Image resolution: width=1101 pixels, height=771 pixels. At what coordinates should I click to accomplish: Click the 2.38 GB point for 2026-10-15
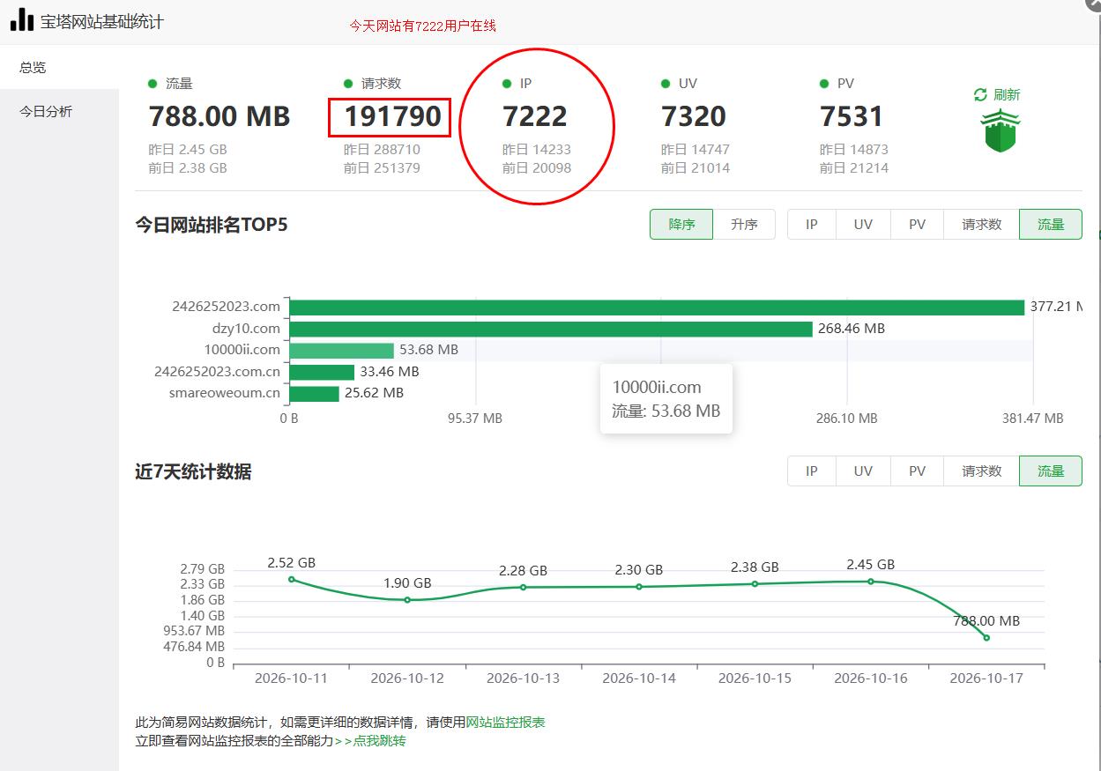click(755, 583)
